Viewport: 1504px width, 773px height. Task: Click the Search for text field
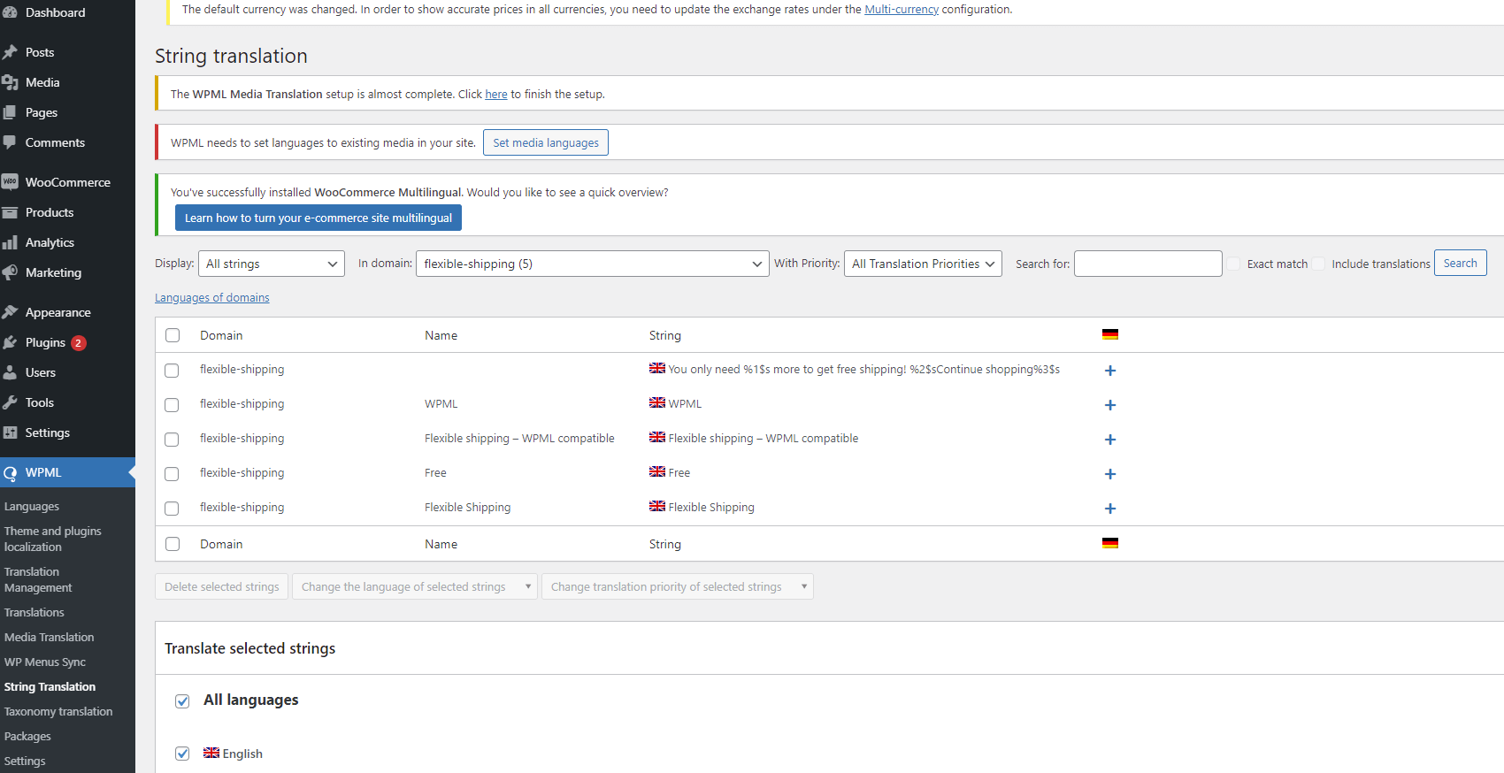tap(1148, 264)
